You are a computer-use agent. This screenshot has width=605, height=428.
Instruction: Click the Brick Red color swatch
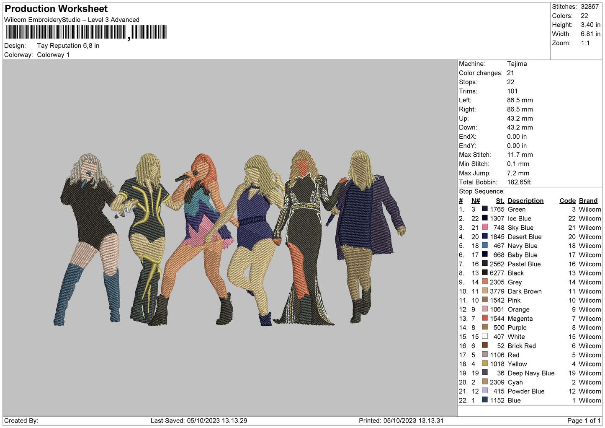pos(484,345)
